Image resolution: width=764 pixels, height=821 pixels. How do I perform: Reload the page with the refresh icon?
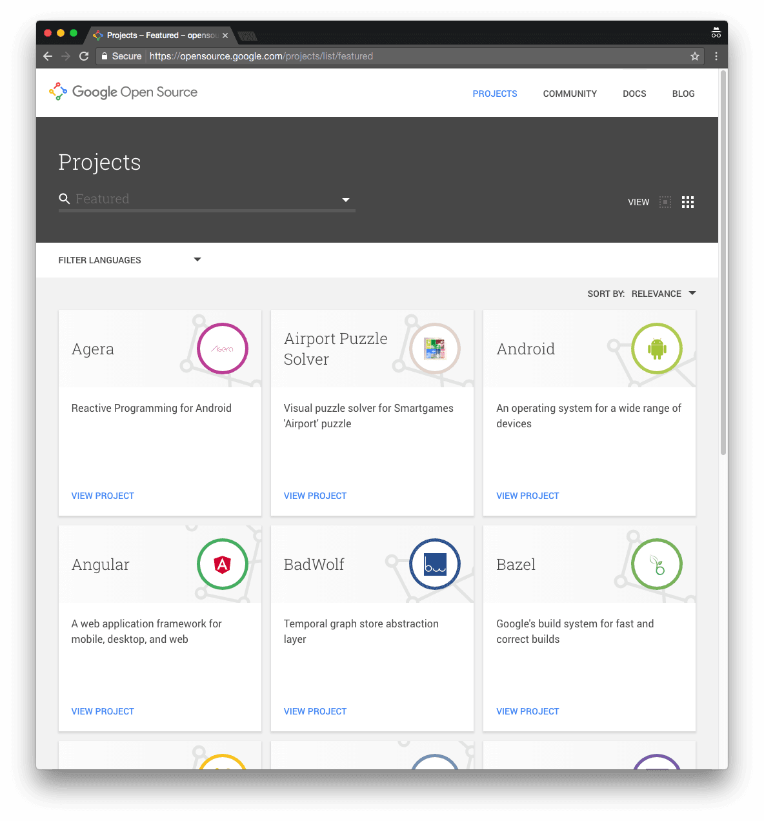pyautogui.click(x=84, y=56)
